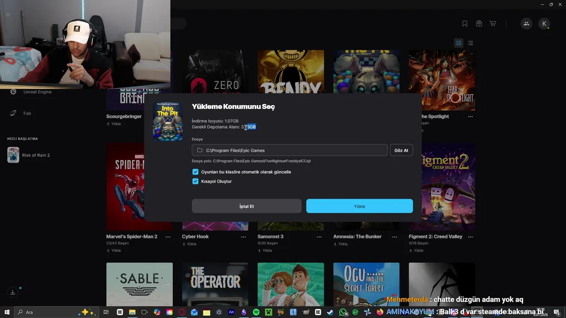Open the wishlist bookmark icon
Screen dimensions: 566x318
coord(465,23)
